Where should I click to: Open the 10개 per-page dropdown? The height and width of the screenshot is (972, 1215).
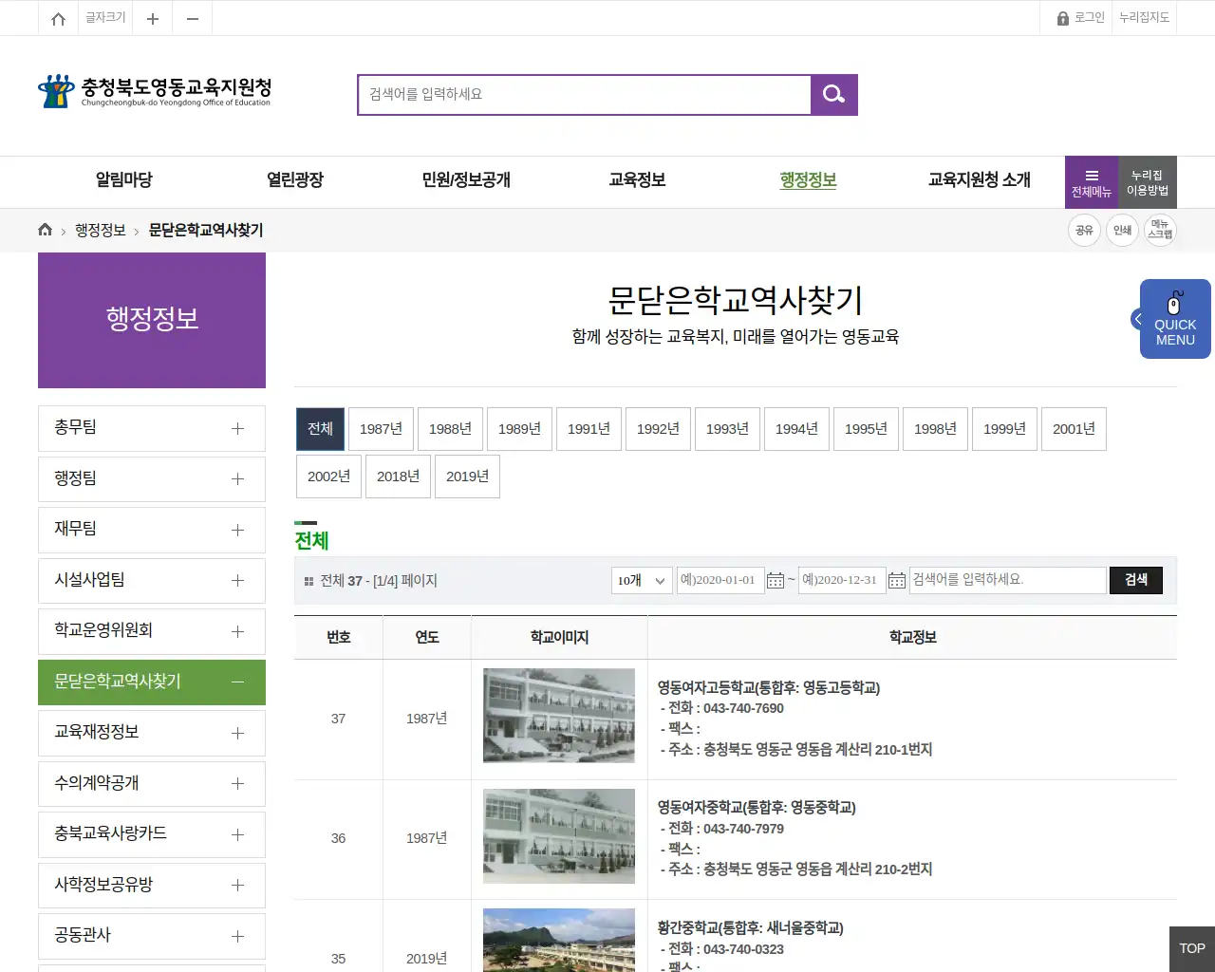[642, 580]
